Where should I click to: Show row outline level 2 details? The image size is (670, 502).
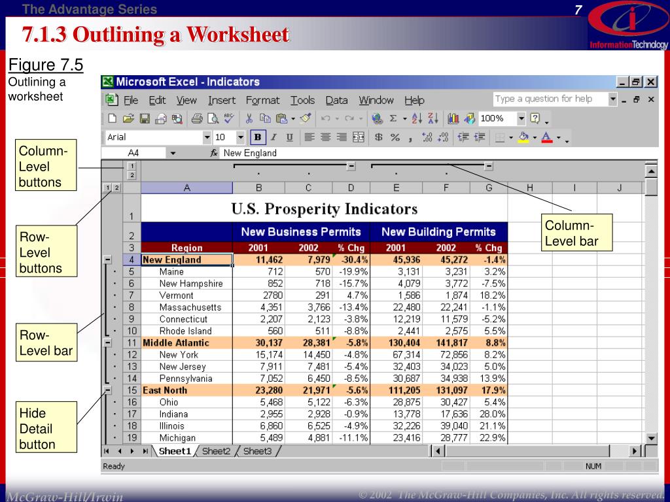tap(116, 188)
